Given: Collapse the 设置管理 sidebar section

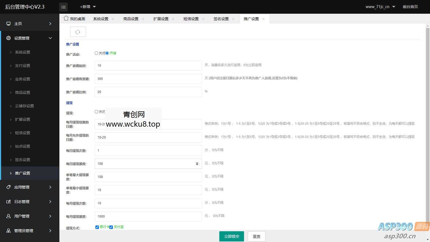Looking at the screenshot, I should [50, 38].
